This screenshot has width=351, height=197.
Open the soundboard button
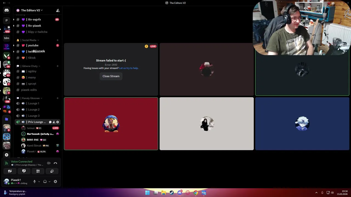pos(52,171)
